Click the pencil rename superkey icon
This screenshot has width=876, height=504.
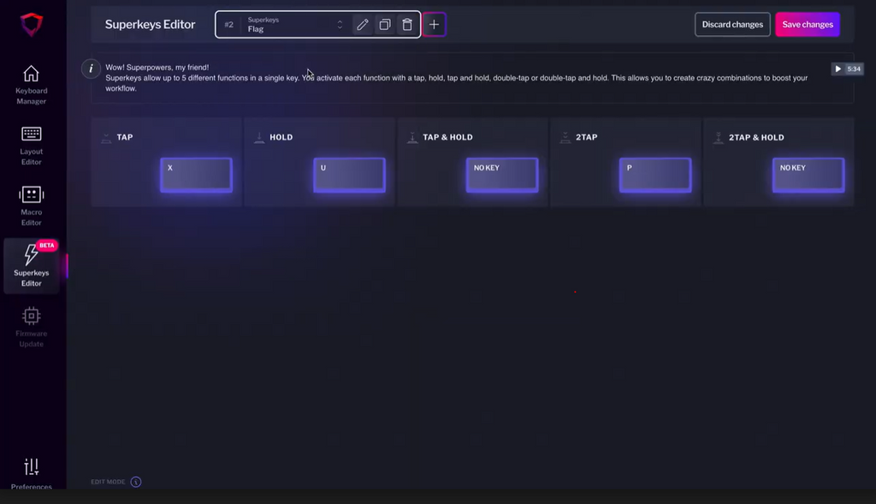point(363,25)
